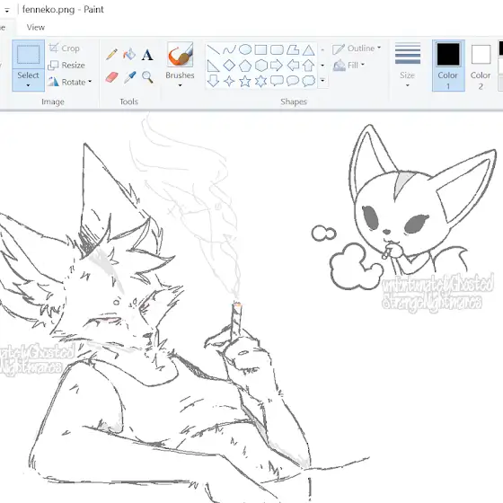Select the Rounded rectangular callout shape
This screenshot has height=503, width=503.
pos(277,81)
